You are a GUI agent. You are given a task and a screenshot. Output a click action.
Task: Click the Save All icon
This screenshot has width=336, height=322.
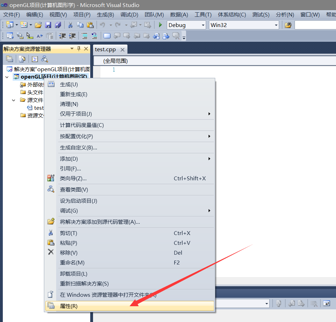(57, 25)
